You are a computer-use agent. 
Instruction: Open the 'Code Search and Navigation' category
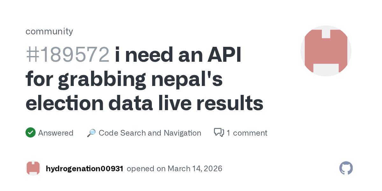[150, 133]
